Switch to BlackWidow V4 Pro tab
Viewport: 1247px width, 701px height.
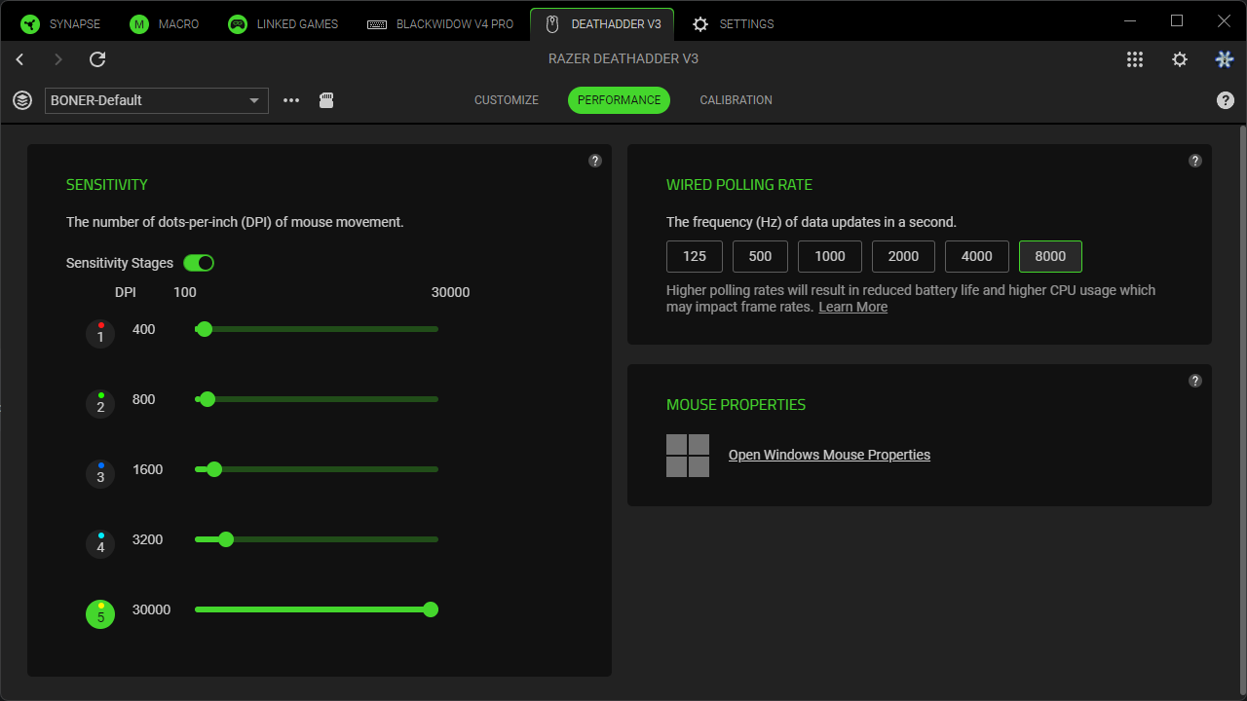440,24
